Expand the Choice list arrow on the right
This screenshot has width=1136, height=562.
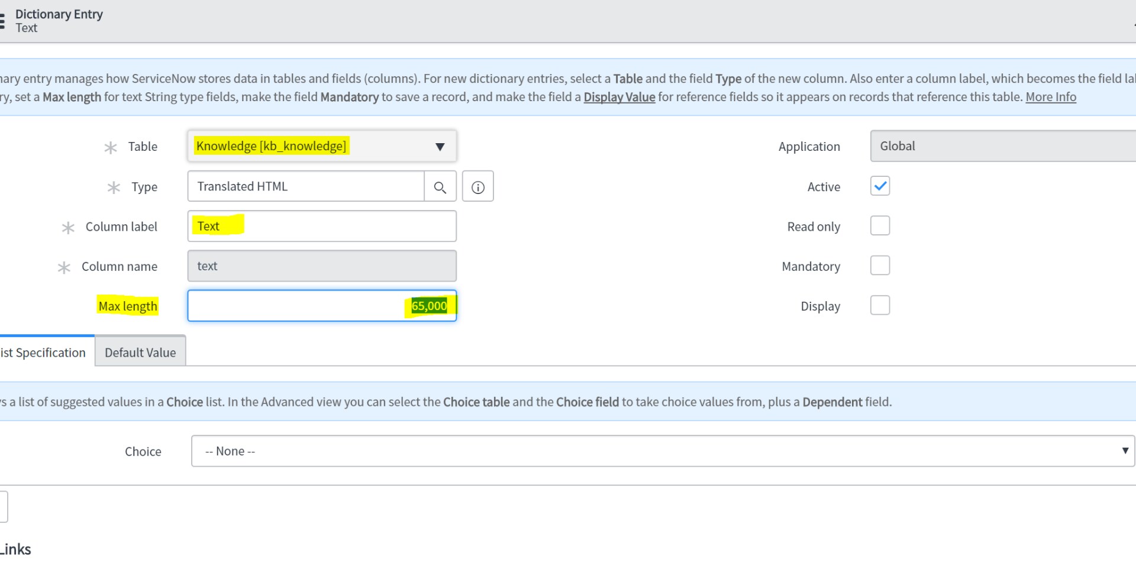tap(1125, 450)
